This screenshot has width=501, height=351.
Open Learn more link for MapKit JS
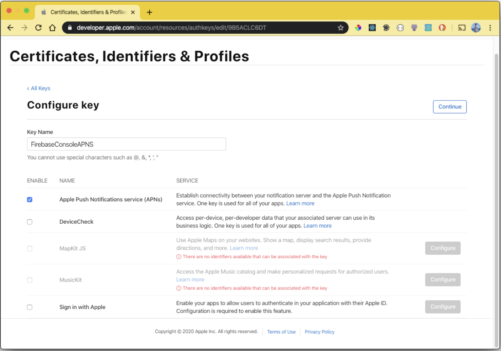244,248
